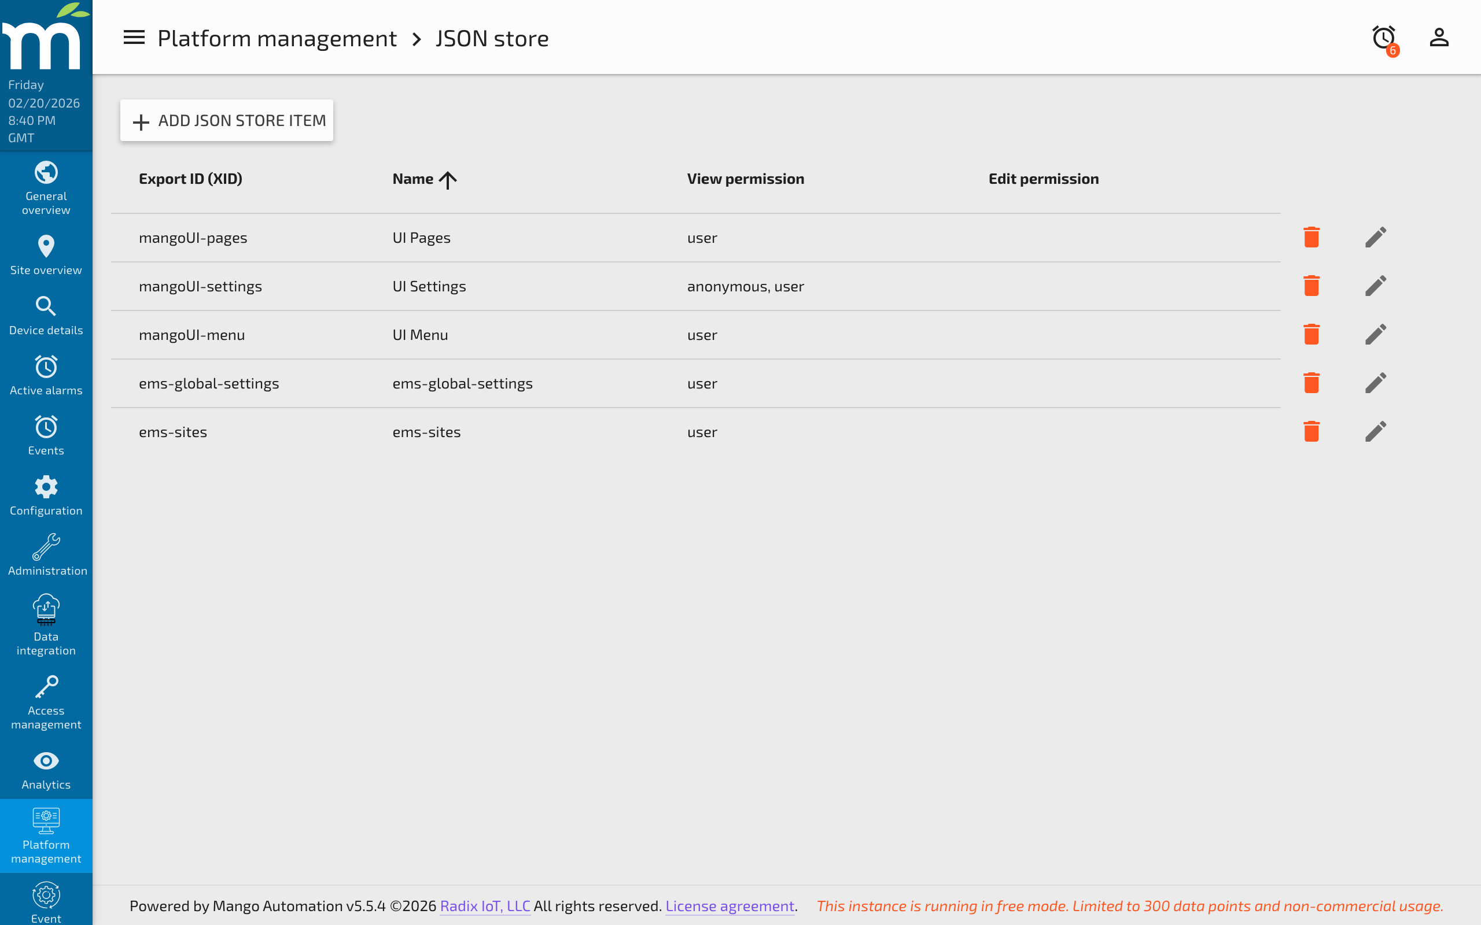Viewport: 1481px width, 925px height.
Task: Open the alarms notification bell
Action: point(1384,38)
